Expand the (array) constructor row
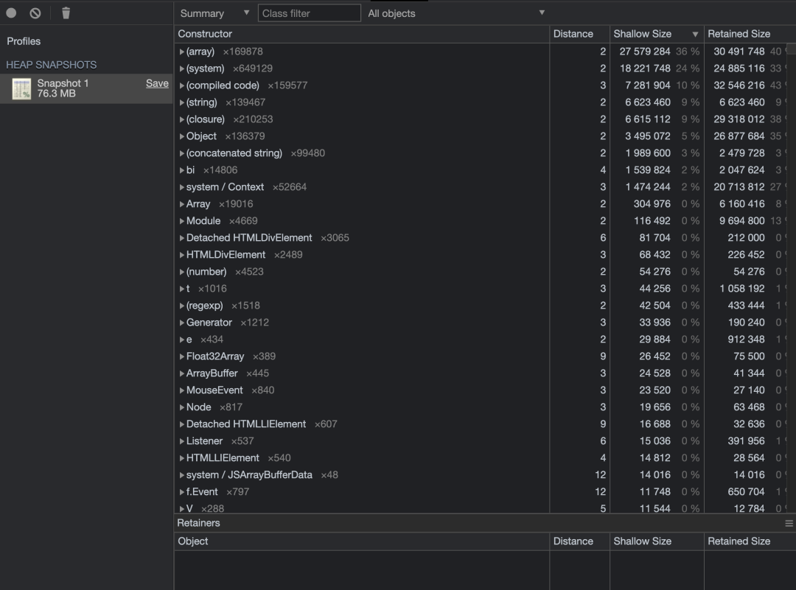 (x=182, y=52)
